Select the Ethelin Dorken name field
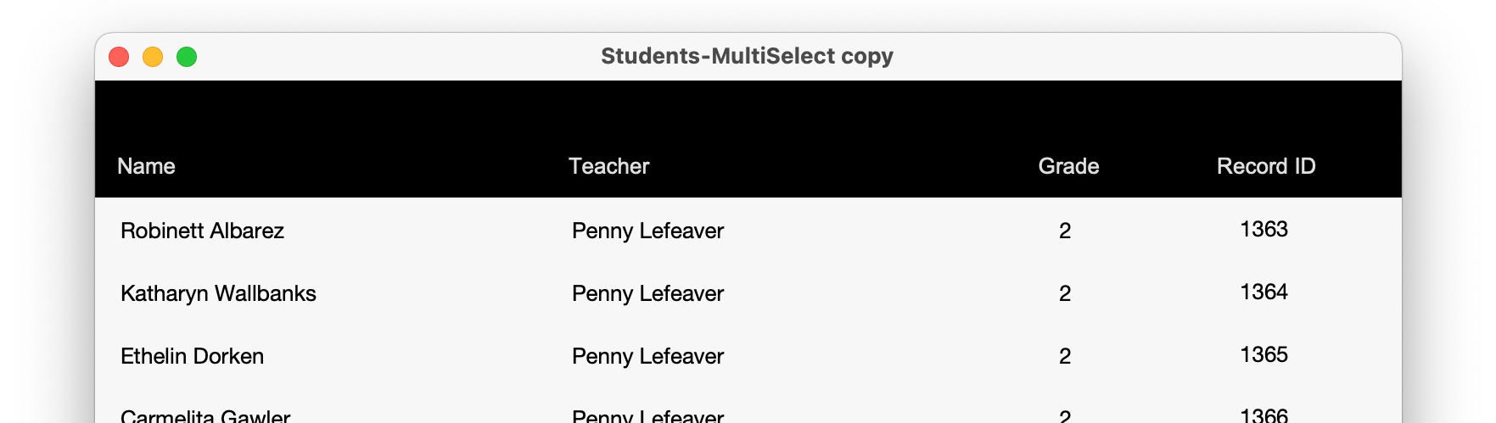Viewport: 1496px width, 423px height. [x=192, y=356]
